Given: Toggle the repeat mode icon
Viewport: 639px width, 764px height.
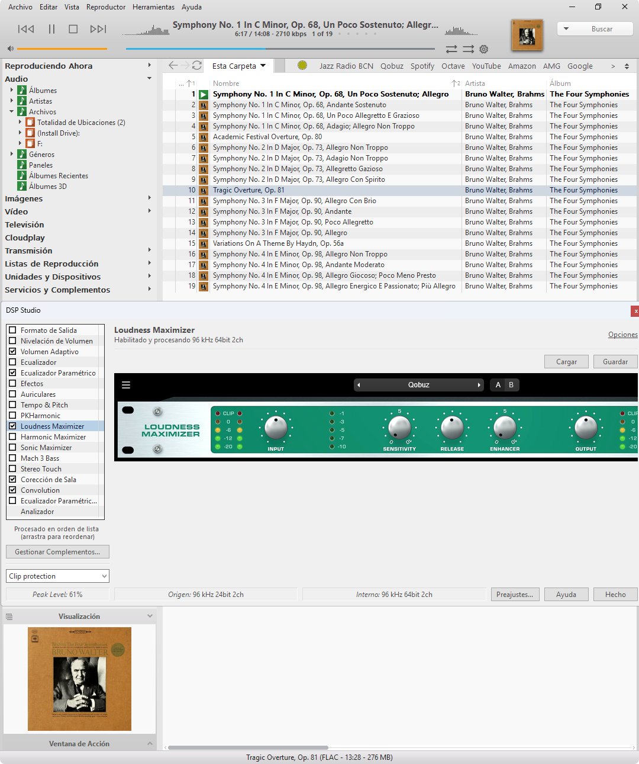Looking at the screenshot, I should [451, 49].
